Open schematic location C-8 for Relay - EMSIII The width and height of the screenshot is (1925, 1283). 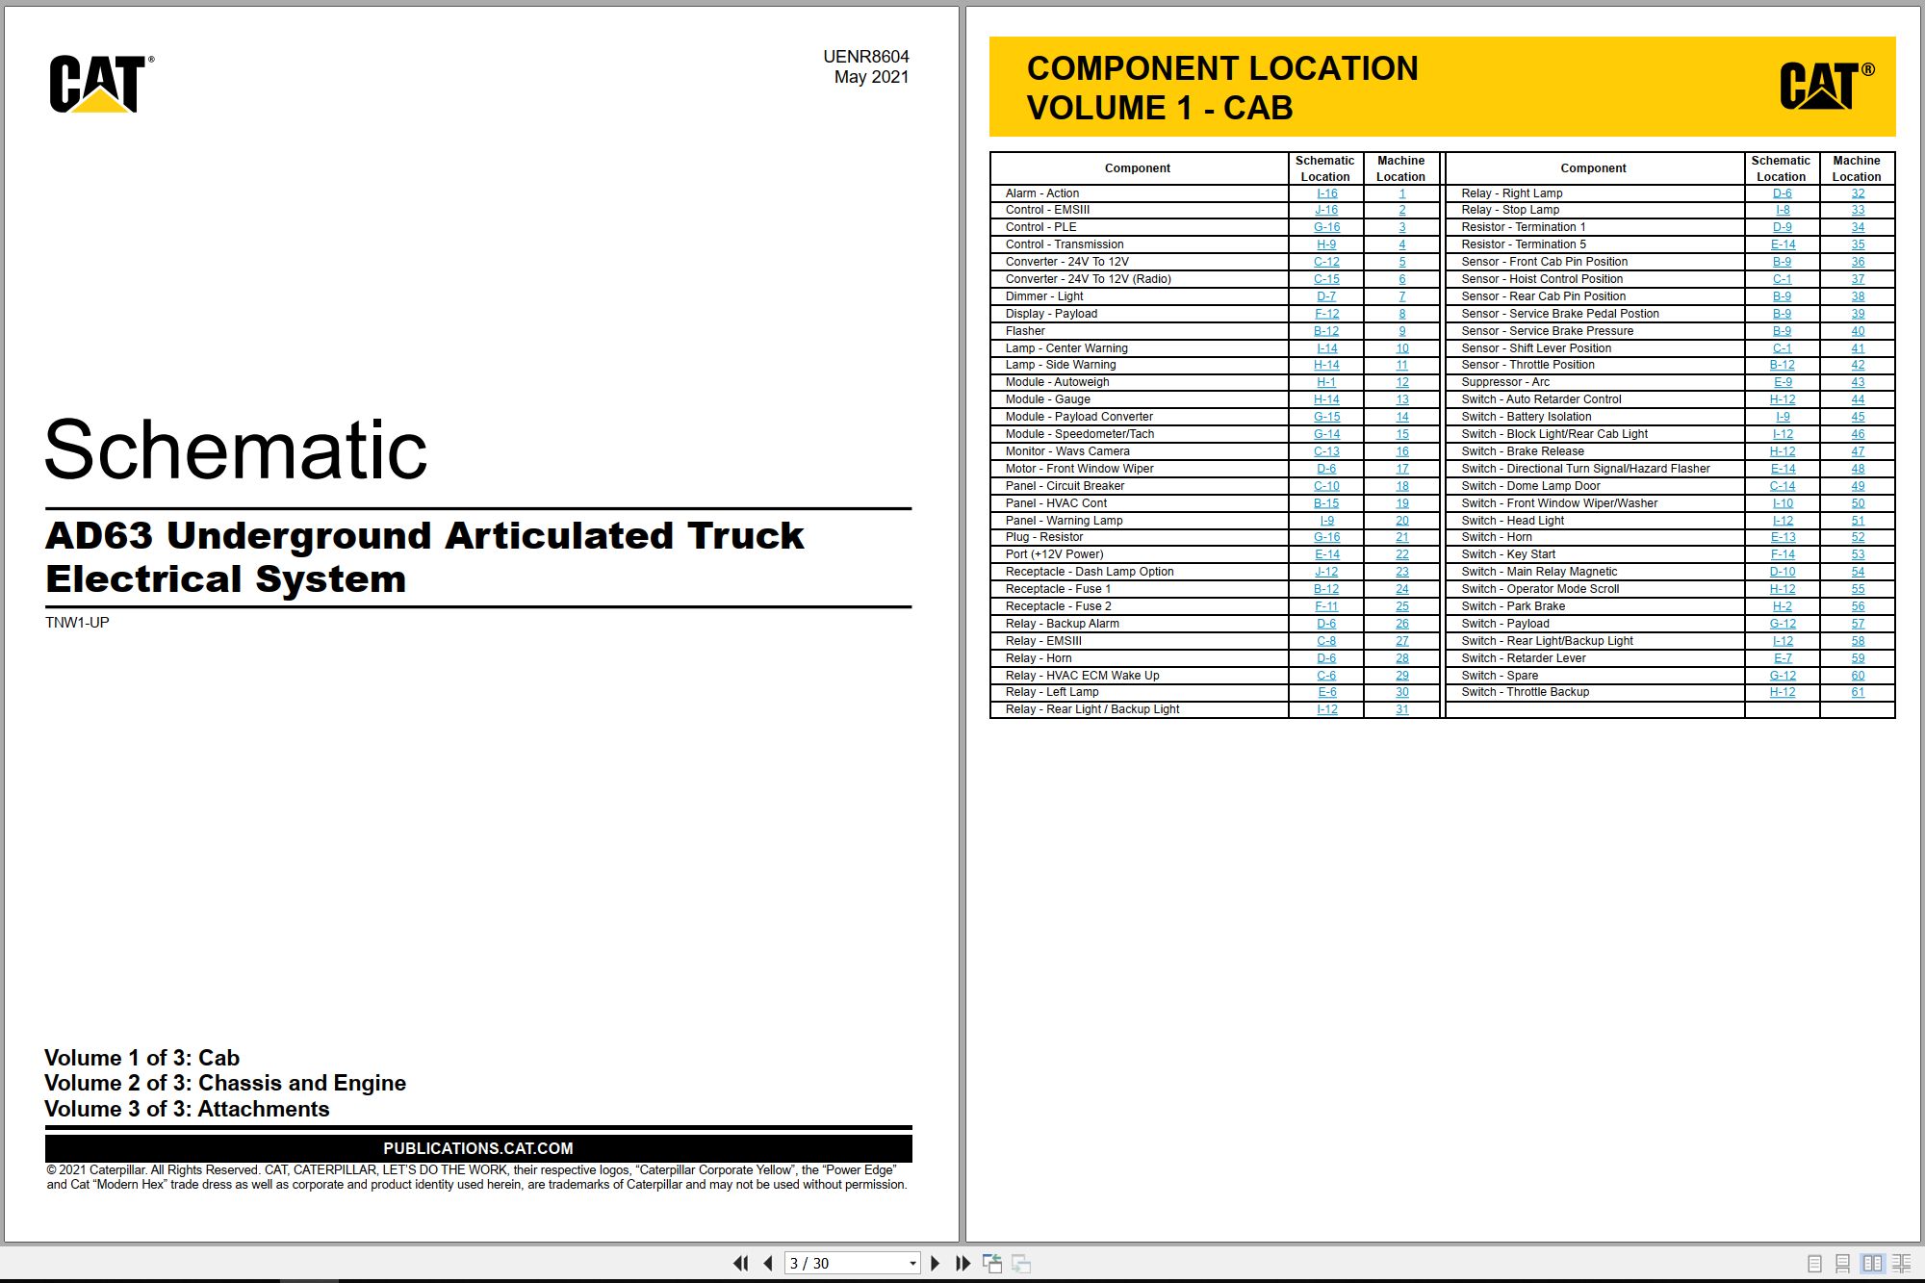click(1326, 641)
